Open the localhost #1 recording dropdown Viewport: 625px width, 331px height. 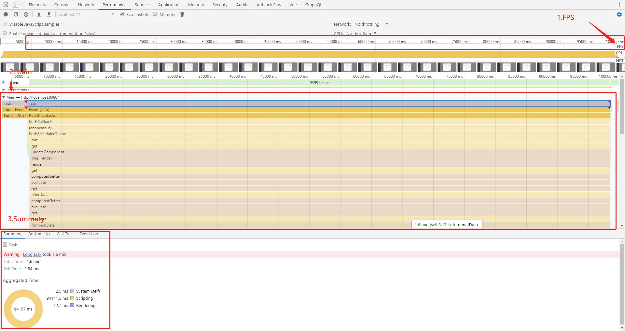click(x=85, y=14)
